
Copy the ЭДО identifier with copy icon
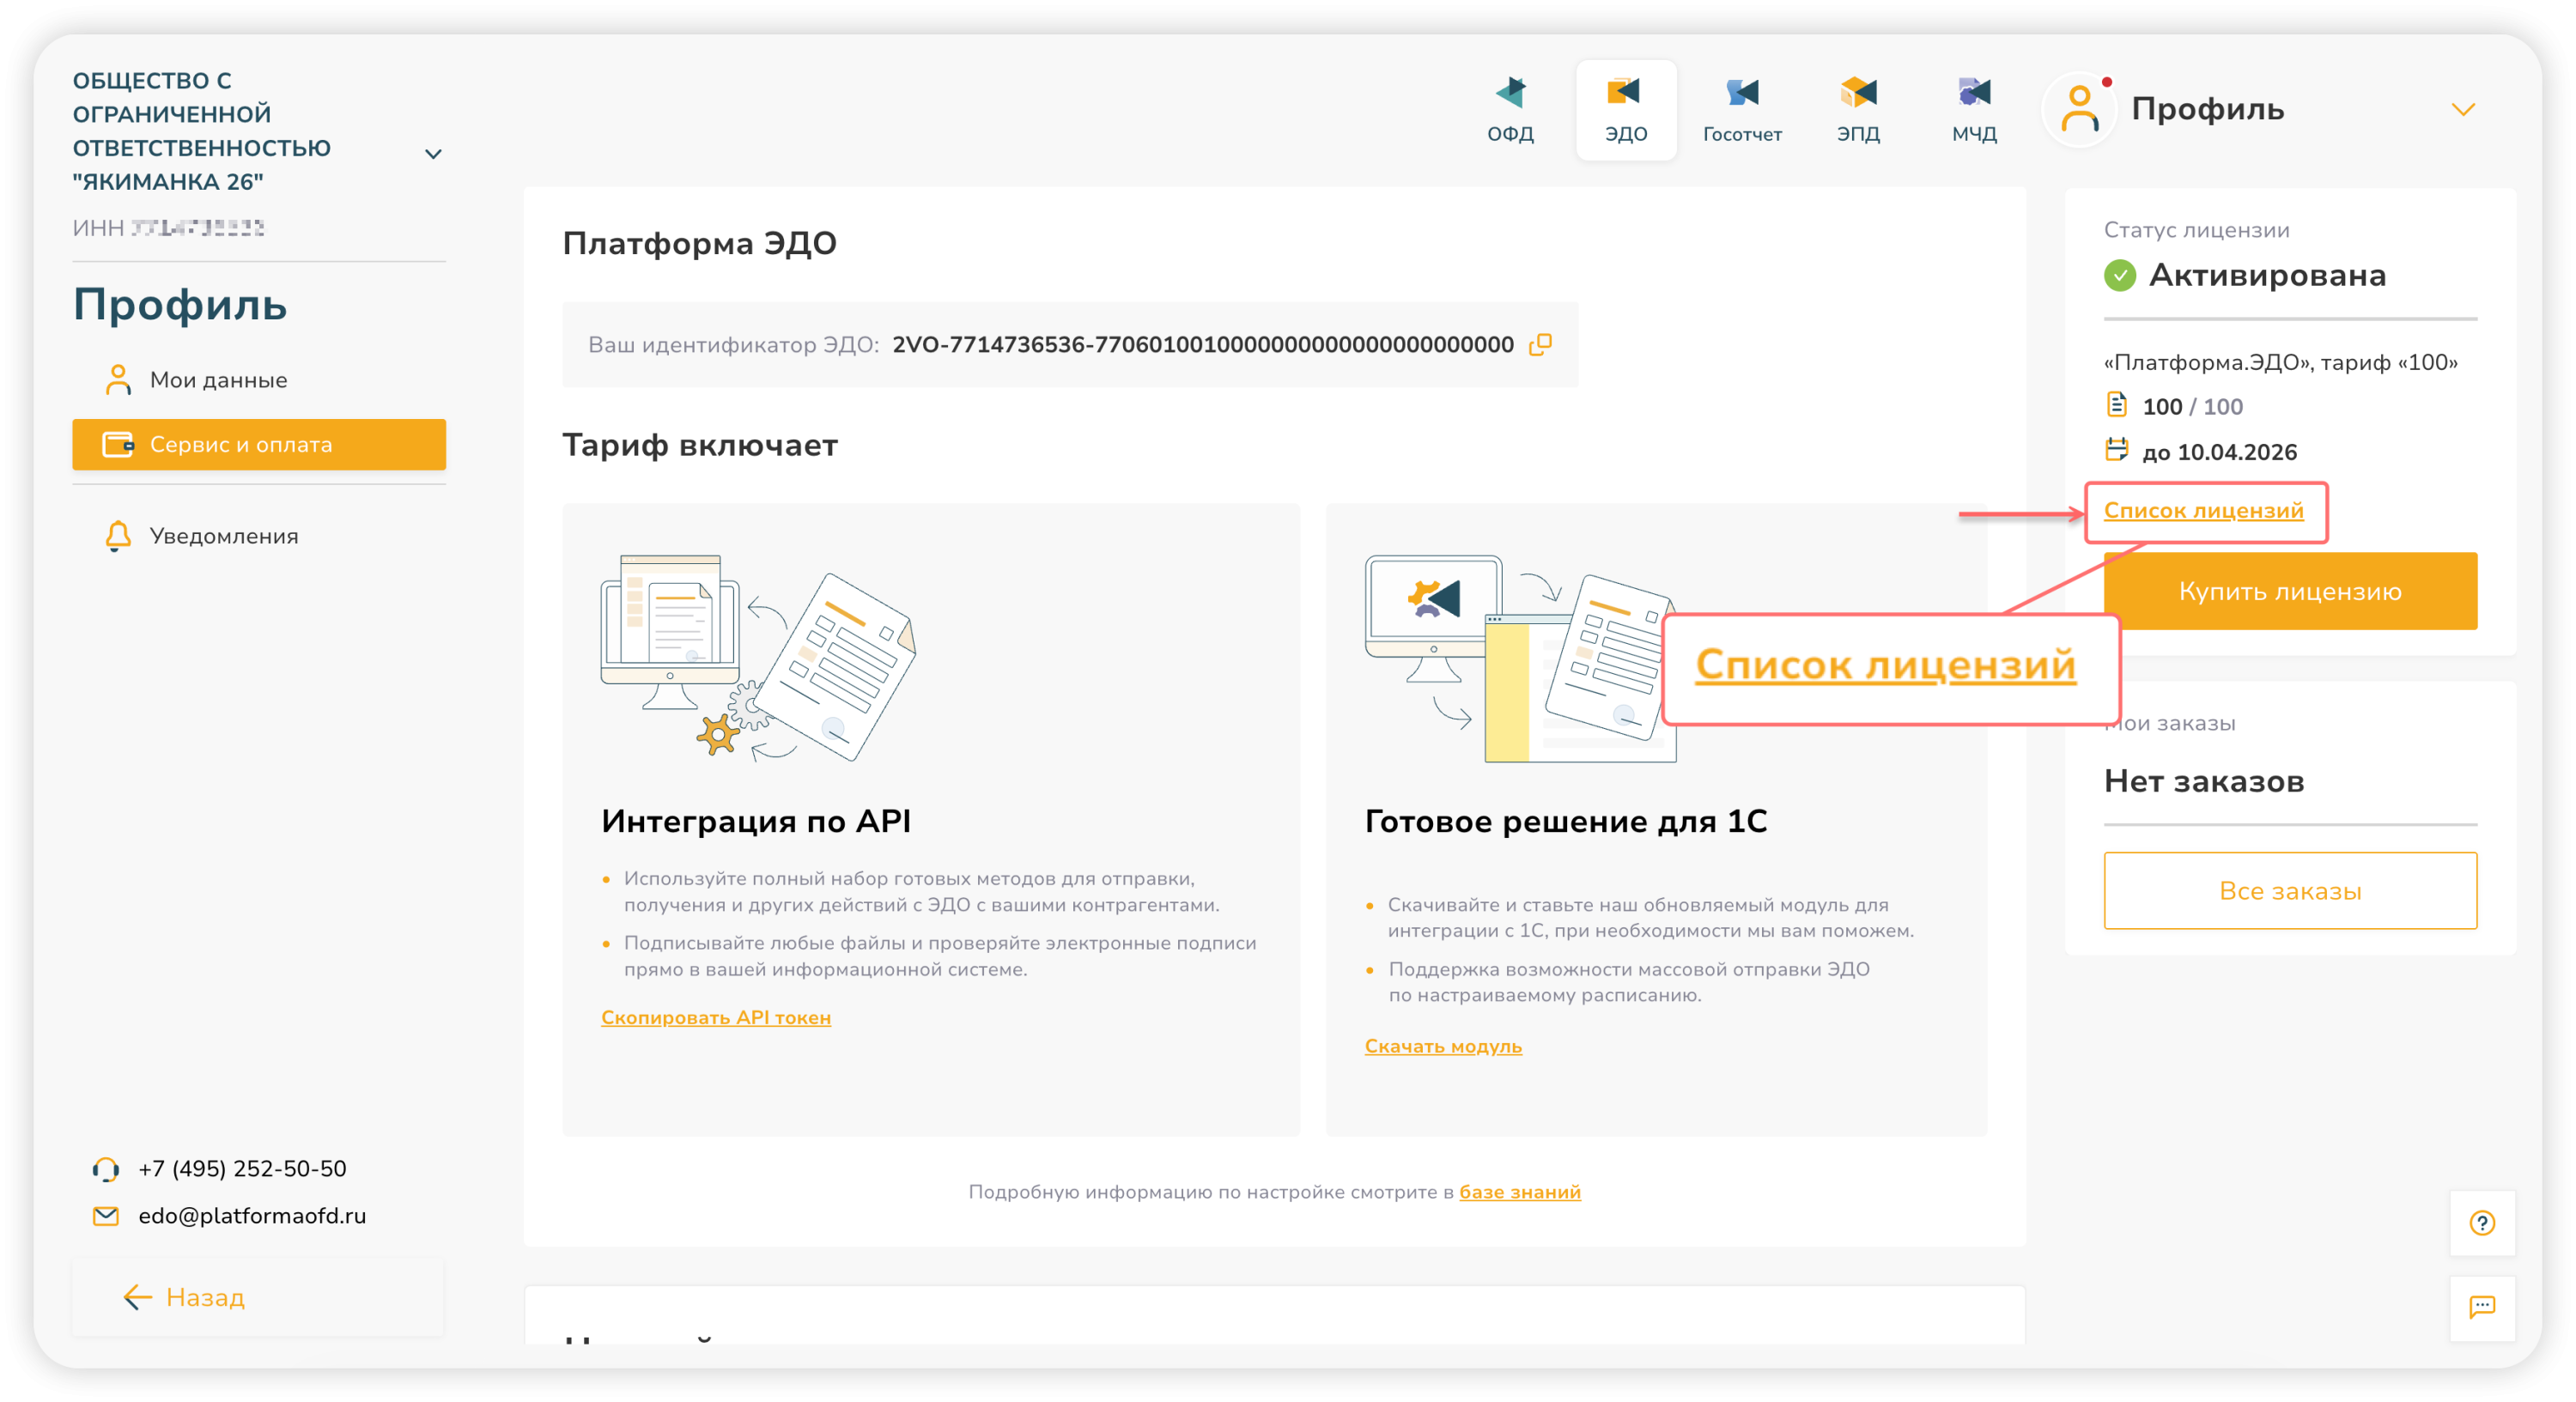[1540, 344]
